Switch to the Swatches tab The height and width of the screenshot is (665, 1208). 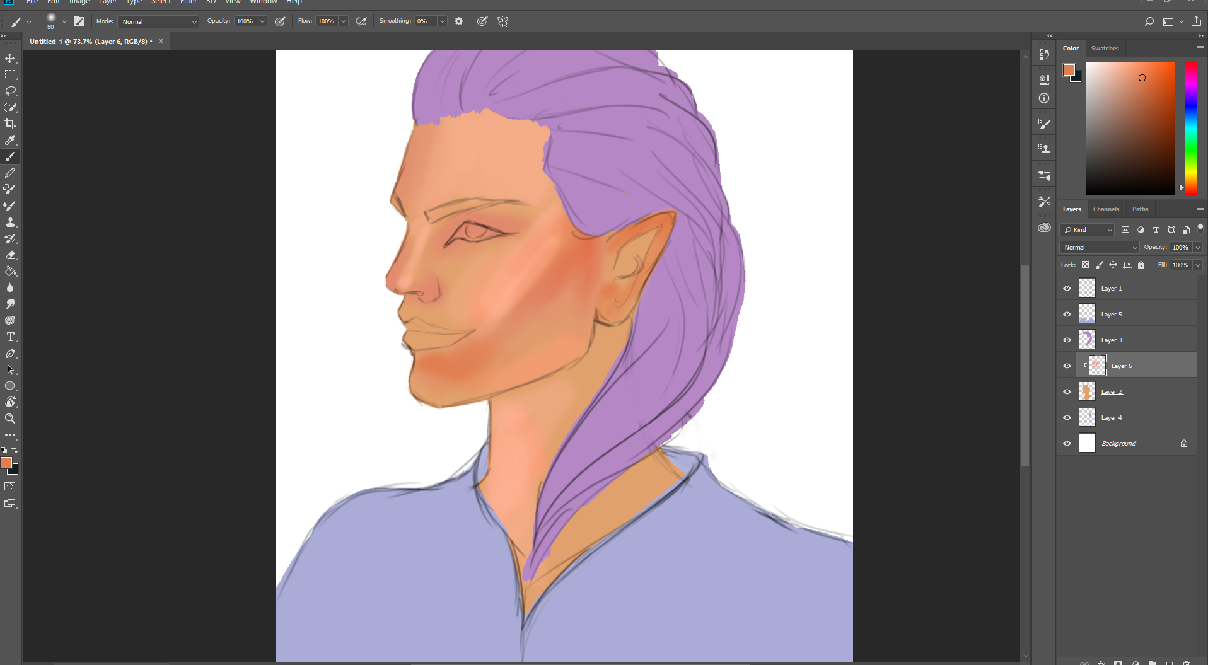[1105, 49]
